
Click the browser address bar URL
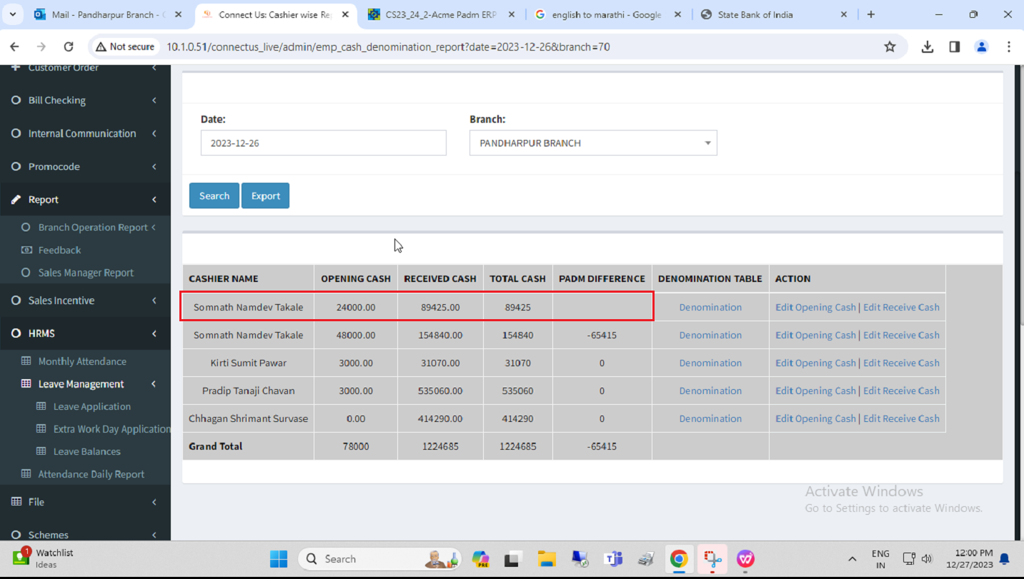pos(388,46)
